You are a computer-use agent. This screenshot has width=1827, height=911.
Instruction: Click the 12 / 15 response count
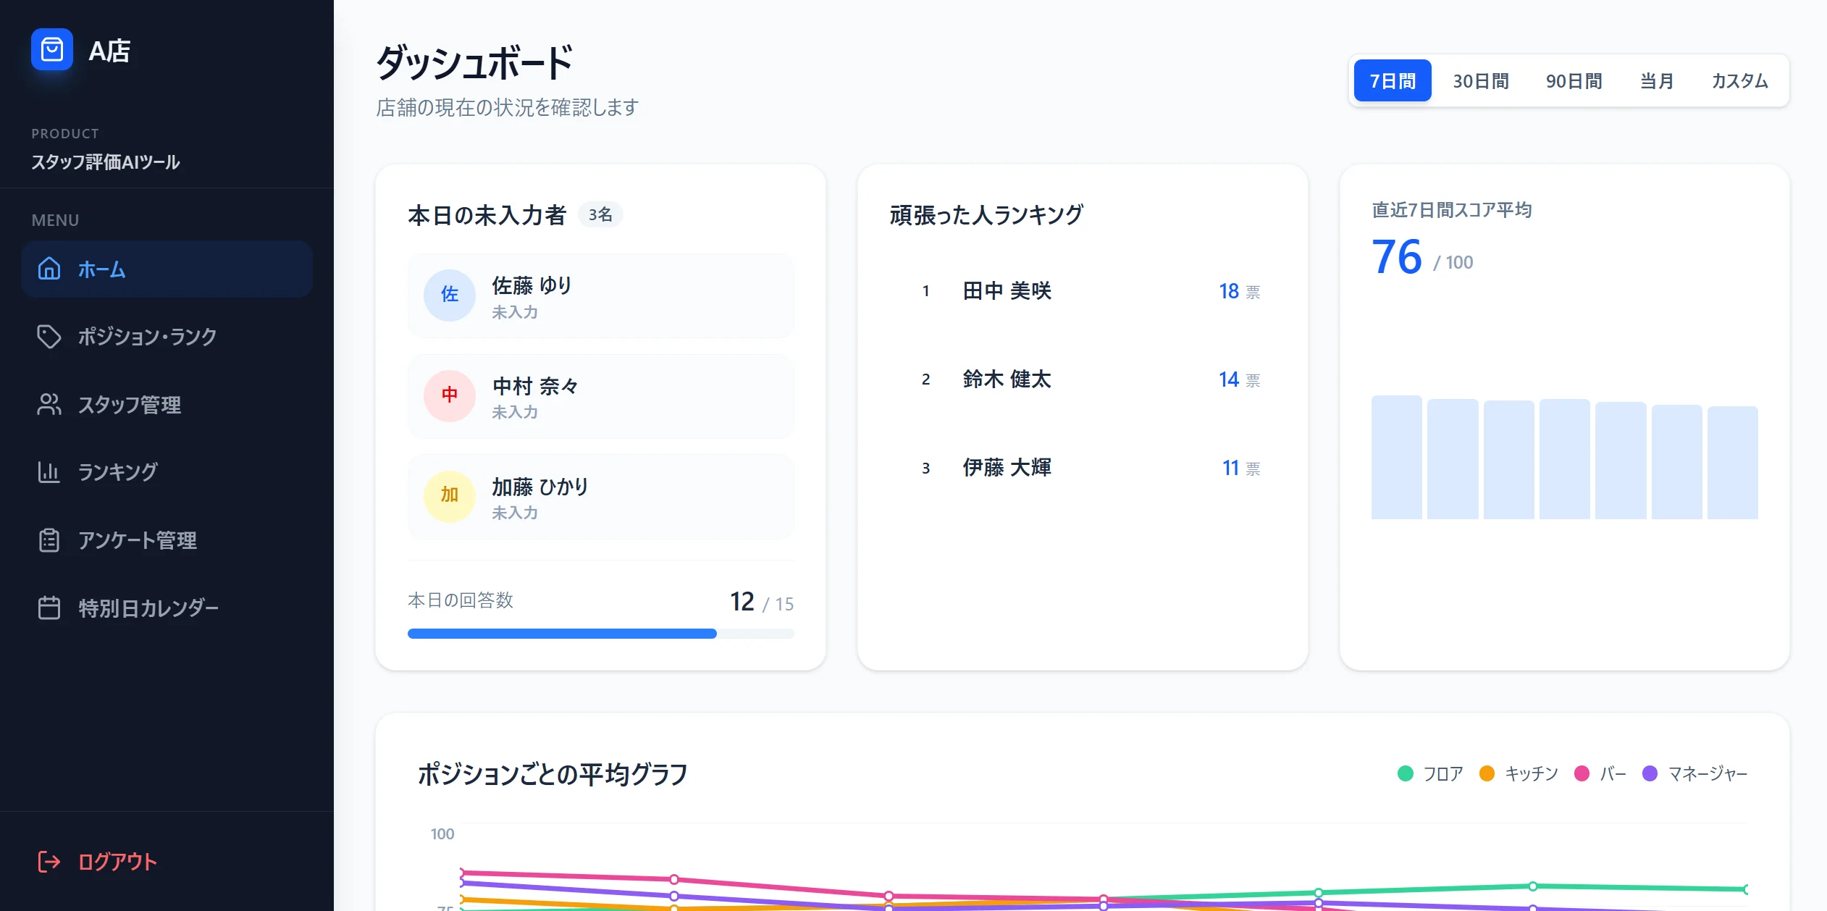point(761,602)
